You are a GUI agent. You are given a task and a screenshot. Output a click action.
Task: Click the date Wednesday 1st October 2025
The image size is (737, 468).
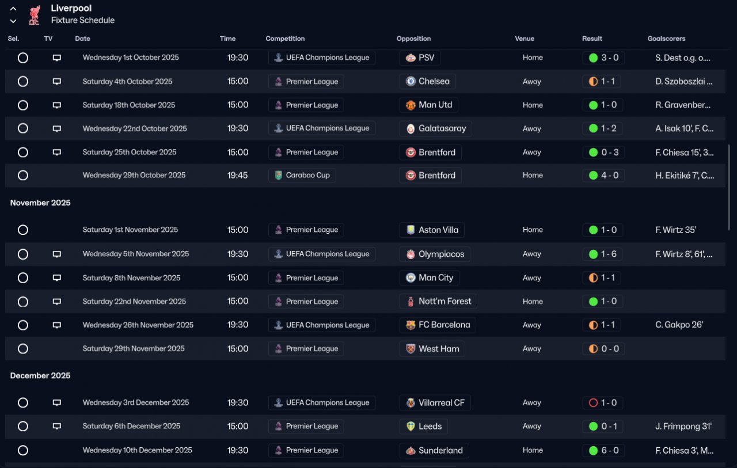coord(131,58)
